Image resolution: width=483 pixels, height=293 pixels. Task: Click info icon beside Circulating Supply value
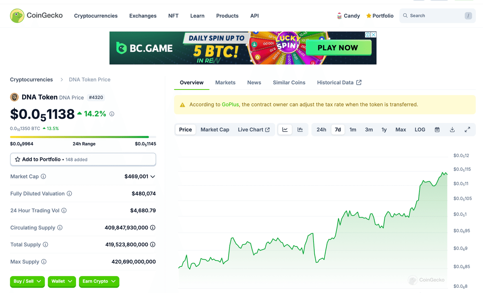point(153,228)
